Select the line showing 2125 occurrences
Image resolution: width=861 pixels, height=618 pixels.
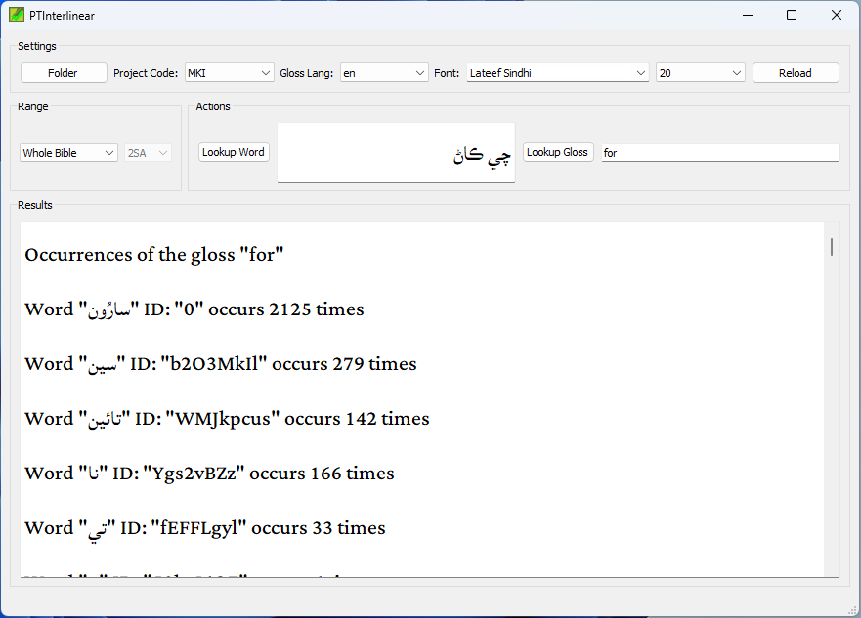coord(195,309)
